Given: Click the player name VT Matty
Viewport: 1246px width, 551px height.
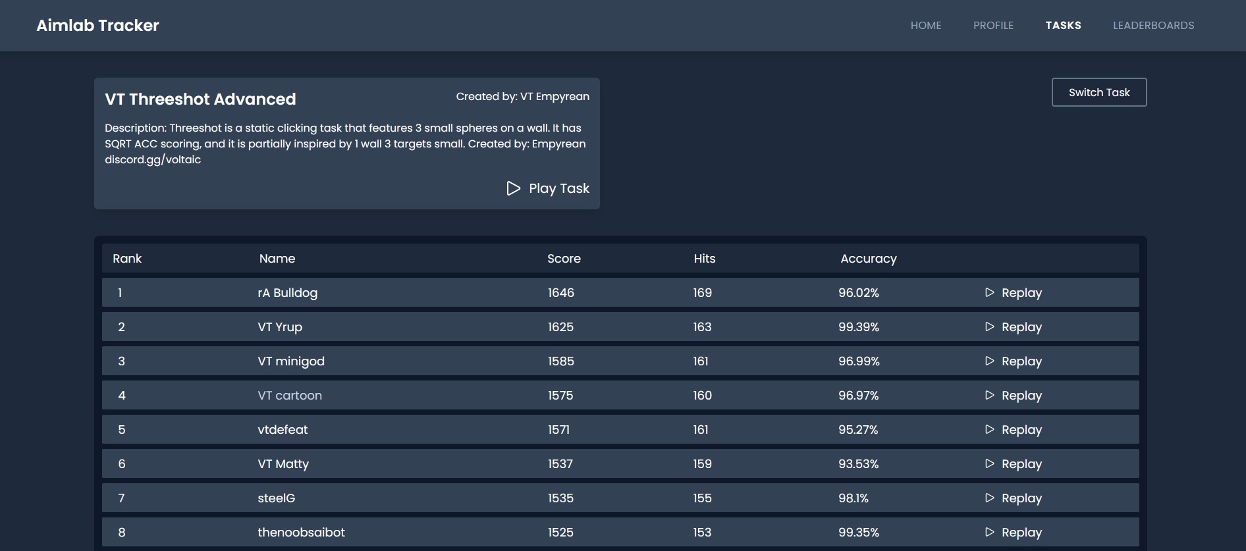Looking at the screenshot, I should (x=283, y=463).
